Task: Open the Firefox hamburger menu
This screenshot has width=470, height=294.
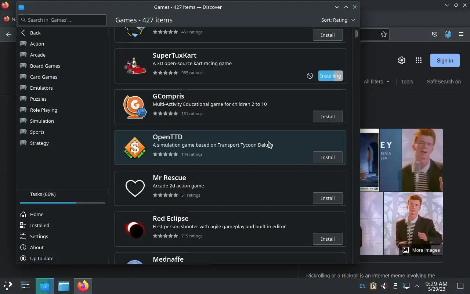Action: 461,34
